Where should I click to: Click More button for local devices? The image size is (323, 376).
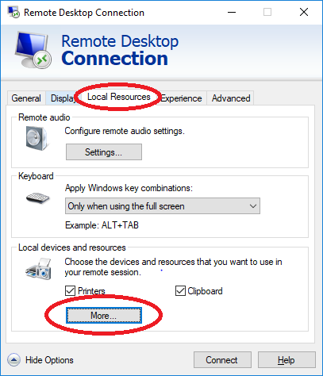pos(104,316)
